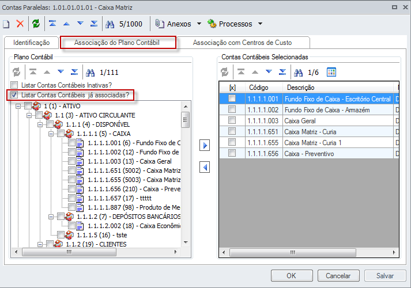Click refresh icon in Plano Contábil toolbar
The height and width of the screenshot is (288, 411).
tap(17, 72)
